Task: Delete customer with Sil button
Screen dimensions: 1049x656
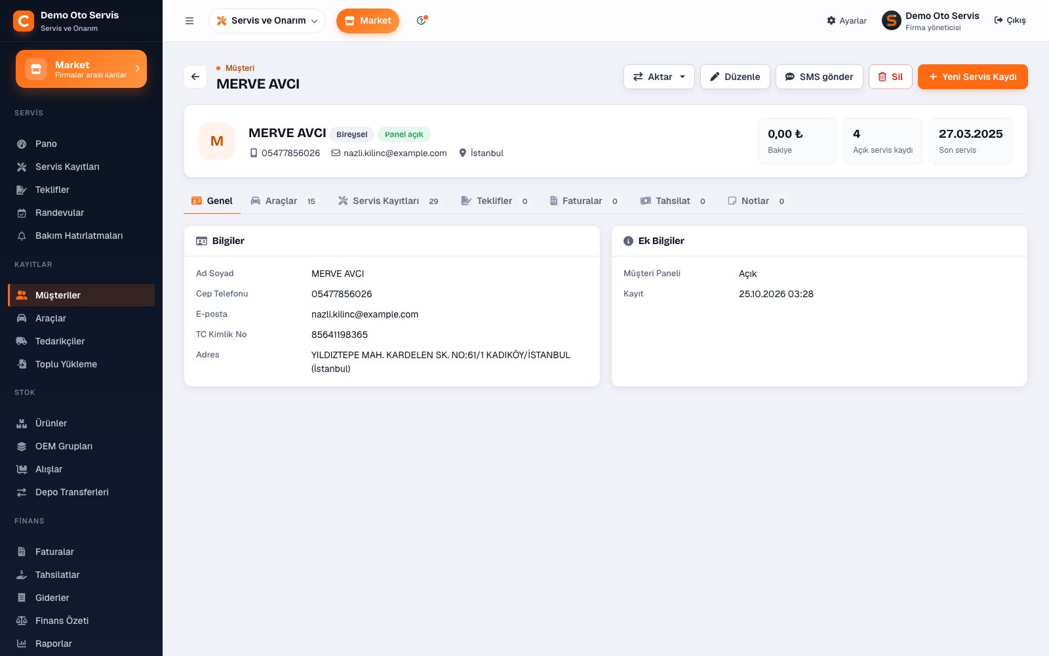Action: coord(890,77)
